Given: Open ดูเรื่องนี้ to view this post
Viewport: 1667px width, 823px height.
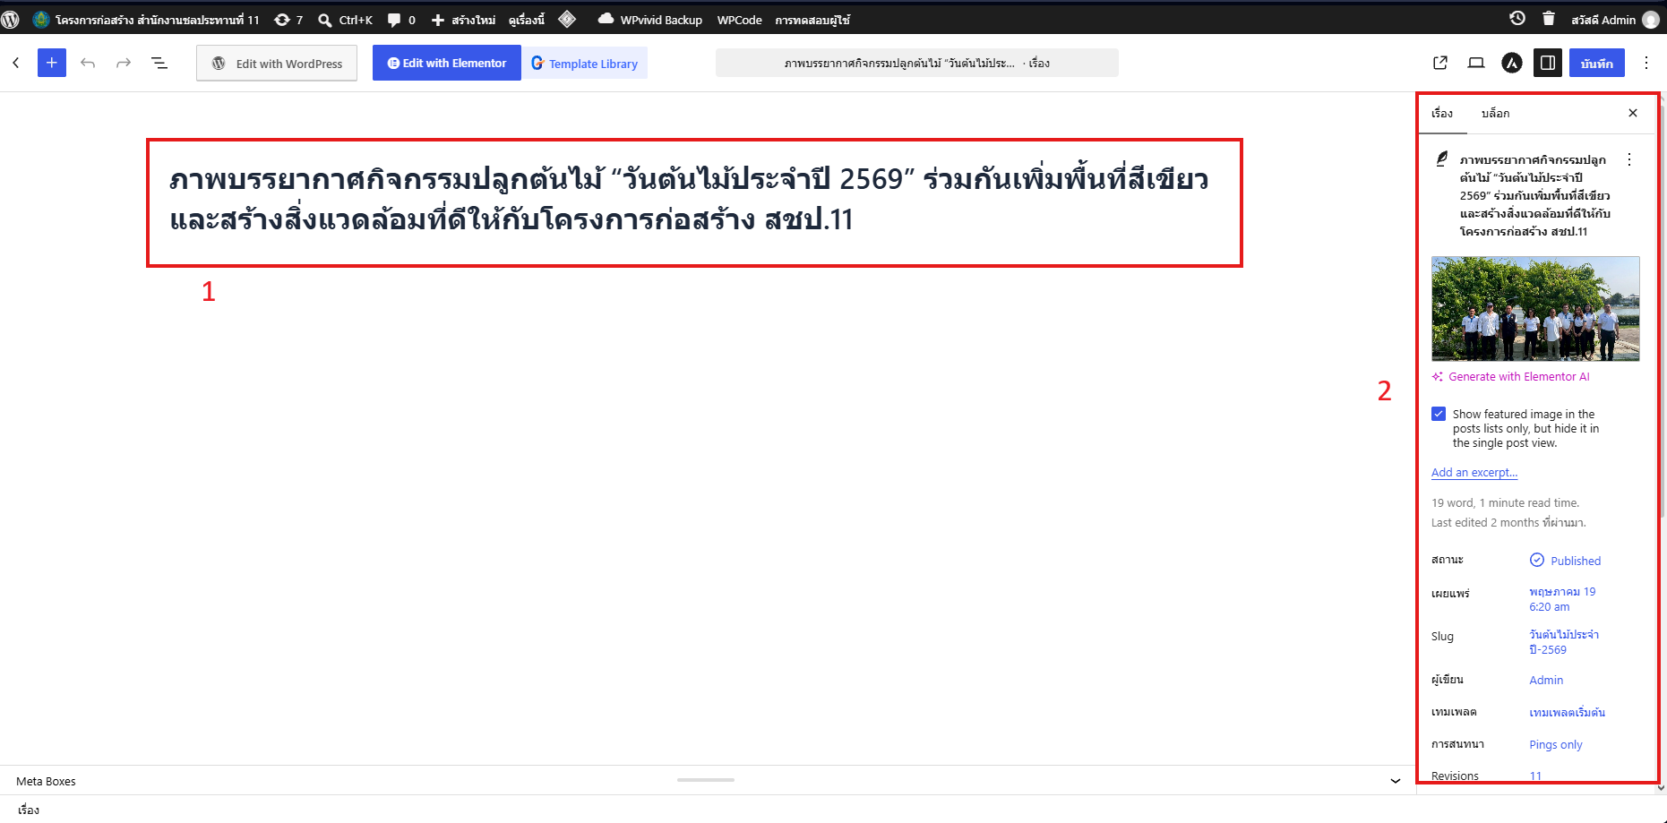Looking at the screenshot, I should [x=526, y=19].
